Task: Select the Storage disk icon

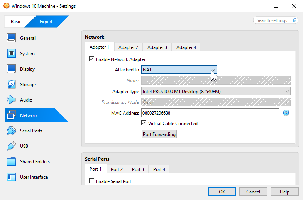Action: coord(12,84)
